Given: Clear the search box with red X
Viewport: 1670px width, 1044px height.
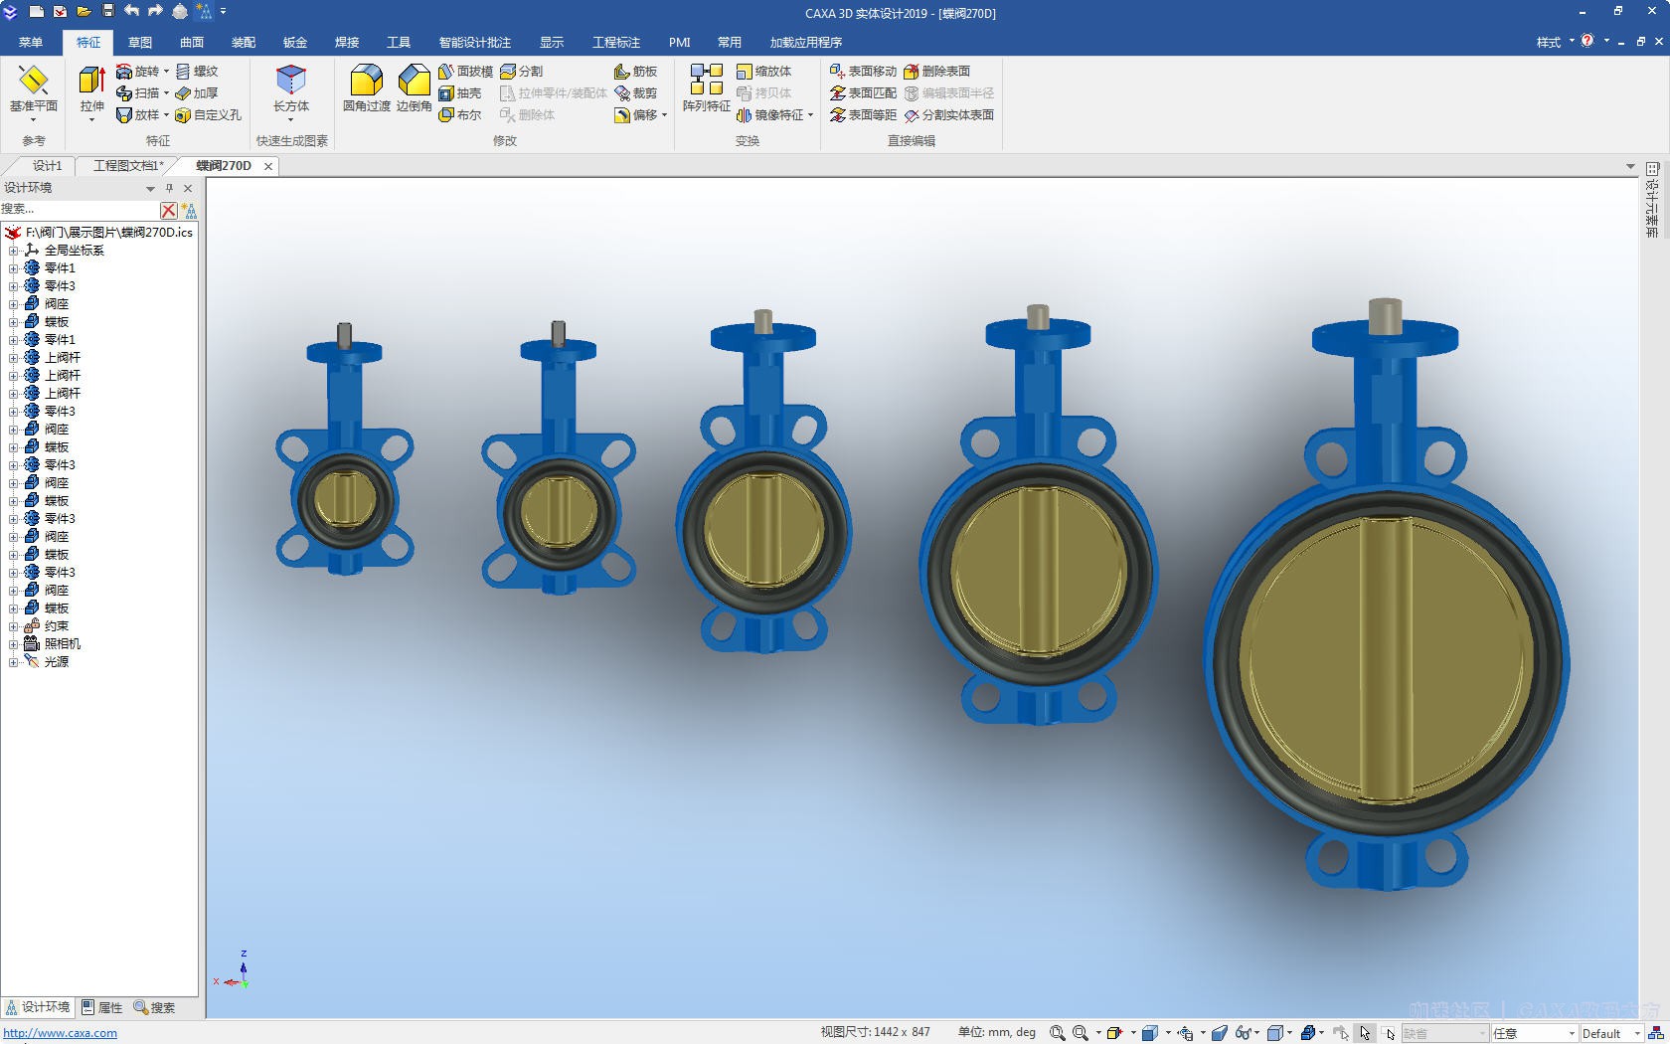Looking at the screenshot, I should tap(169, 210).
